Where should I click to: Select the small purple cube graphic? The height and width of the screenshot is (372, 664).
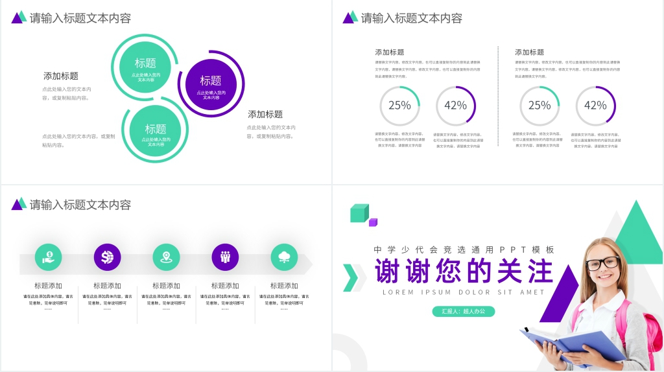[x=373, y=222]
